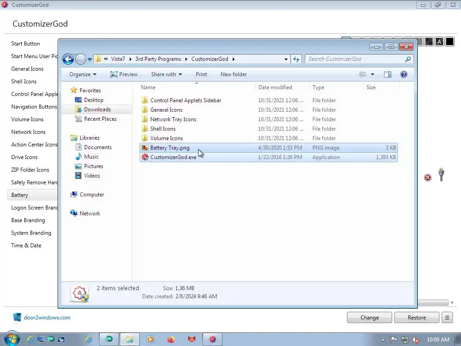
Task: Open Firefox from the taskbar
Action: 171,340
